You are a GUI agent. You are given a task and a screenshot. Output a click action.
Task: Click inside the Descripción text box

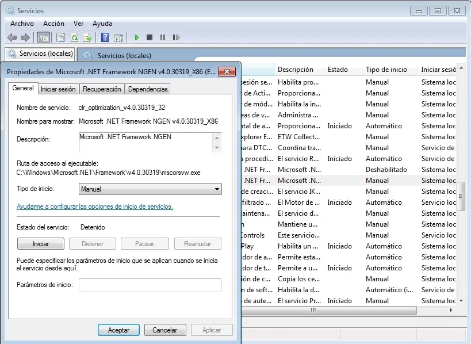[x=145, y=143]
